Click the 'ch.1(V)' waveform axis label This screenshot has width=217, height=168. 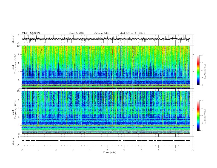pyautogui.click(x=13, y=39)
